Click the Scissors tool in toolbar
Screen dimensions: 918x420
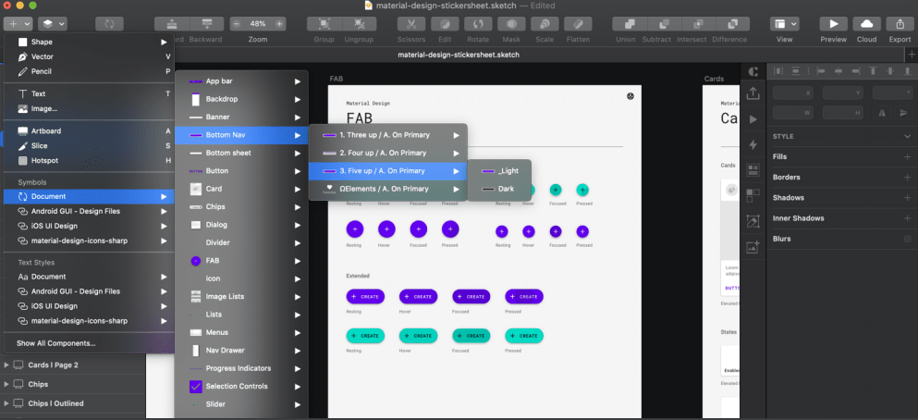[411, 23]
